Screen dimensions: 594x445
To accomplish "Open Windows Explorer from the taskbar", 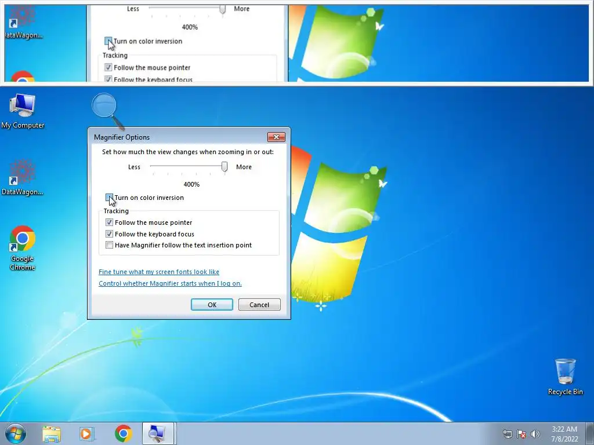I will click(x=52, y=433).
